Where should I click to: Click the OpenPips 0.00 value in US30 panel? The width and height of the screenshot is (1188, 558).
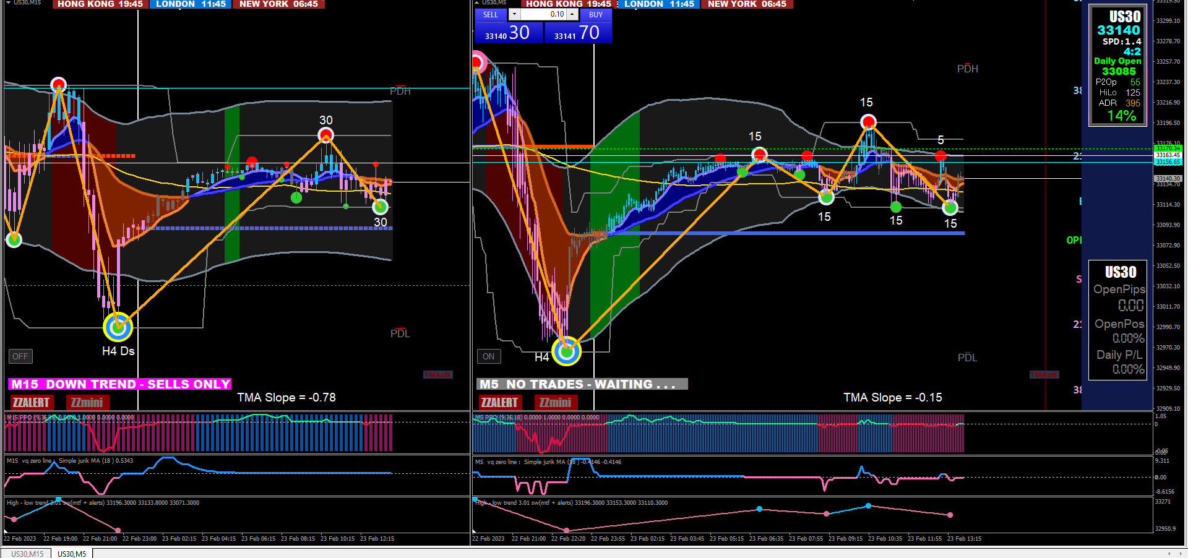1131,306
